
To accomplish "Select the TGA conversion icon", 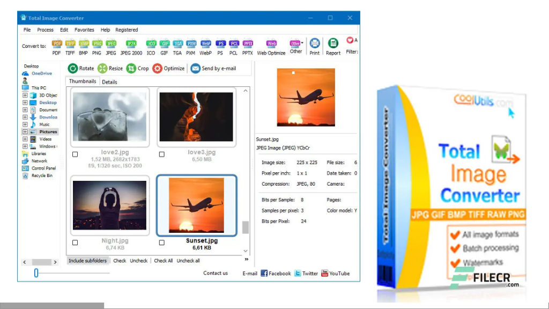I will (177, 44).
